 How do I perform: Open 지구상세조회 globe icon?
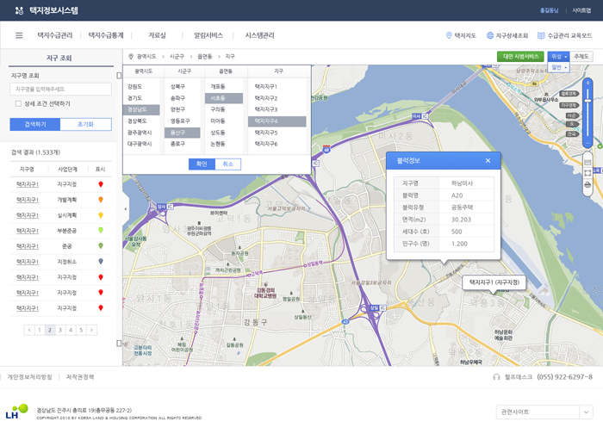pyautogui.click(x=488, y=35)
